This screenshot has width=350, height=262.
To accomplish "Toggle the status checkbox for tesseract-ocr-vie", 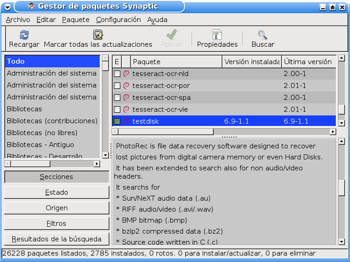I will 117,109.
